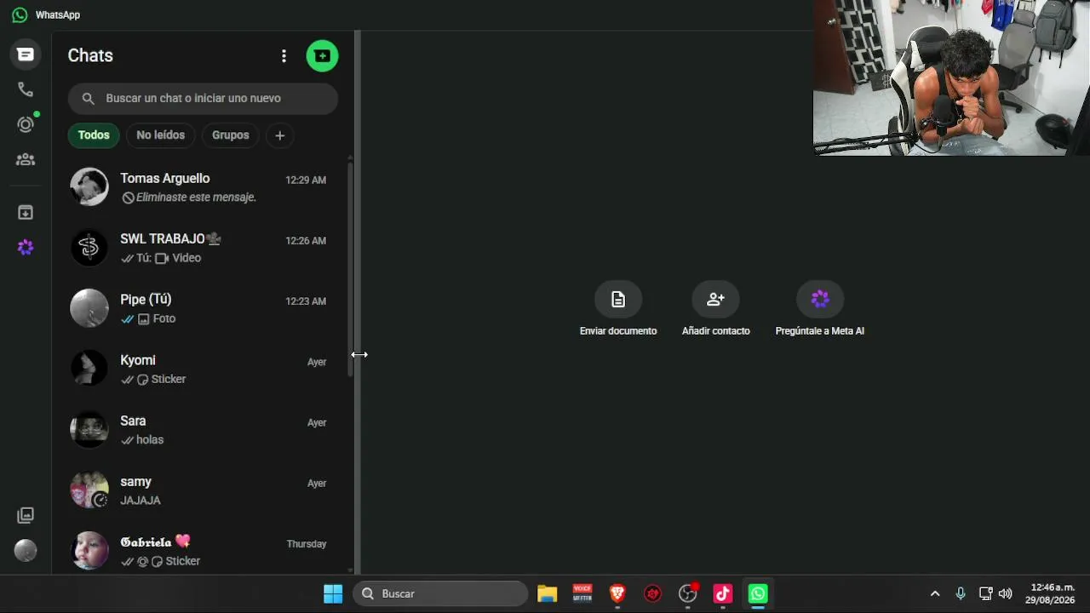Open the Gabriela chat
Viewport: 1090px width, 613px height.
pos(202,550)
